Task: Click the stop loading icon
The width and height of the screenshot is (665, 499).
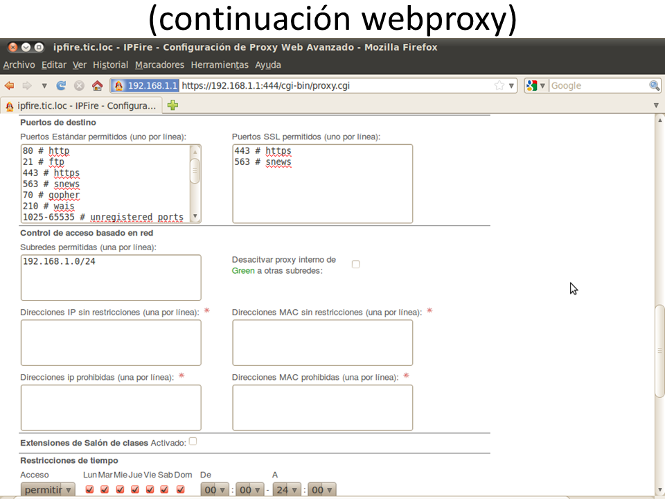Action: click(x=79, y=86)
